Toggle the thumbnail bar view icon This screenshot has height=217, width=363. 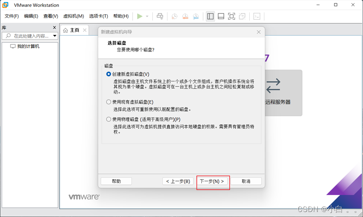[x=221, y=16]
